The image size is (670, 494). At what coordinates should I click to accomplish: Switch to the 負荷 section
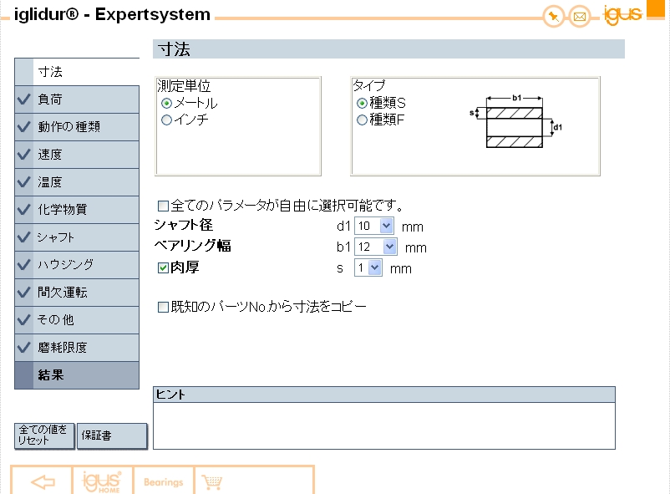(77, 99)
